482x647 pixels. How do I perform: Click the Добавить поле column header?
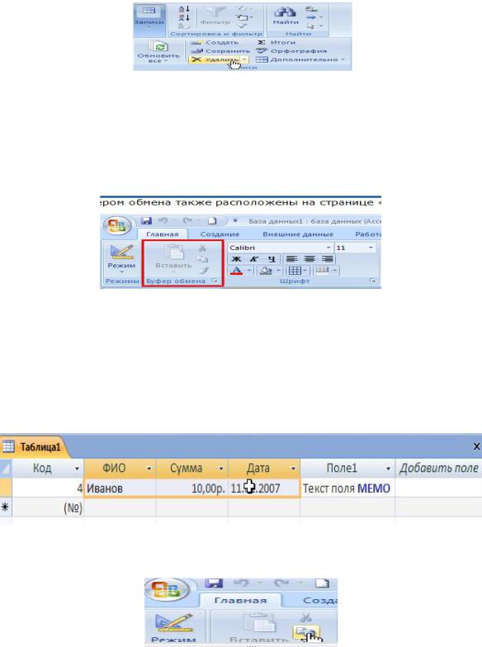pyautogui.click(x=438, y=469)
